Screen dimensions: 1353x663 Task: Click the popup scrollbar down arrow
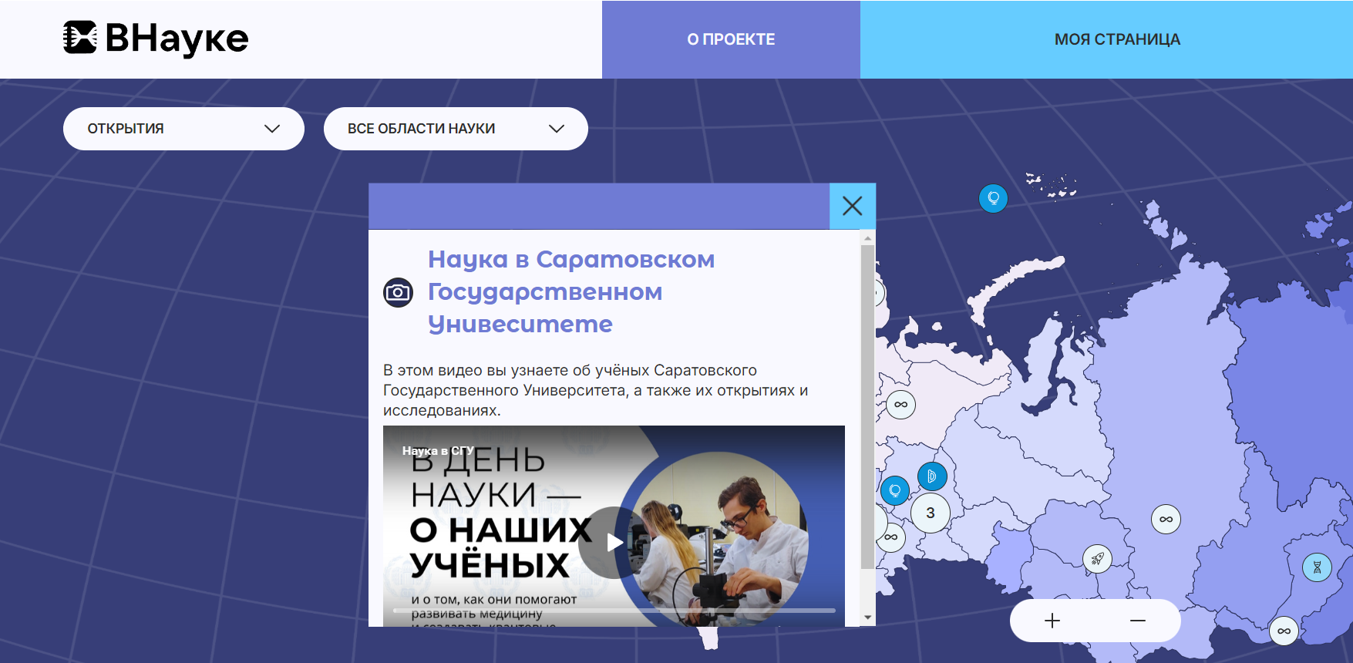868,618
